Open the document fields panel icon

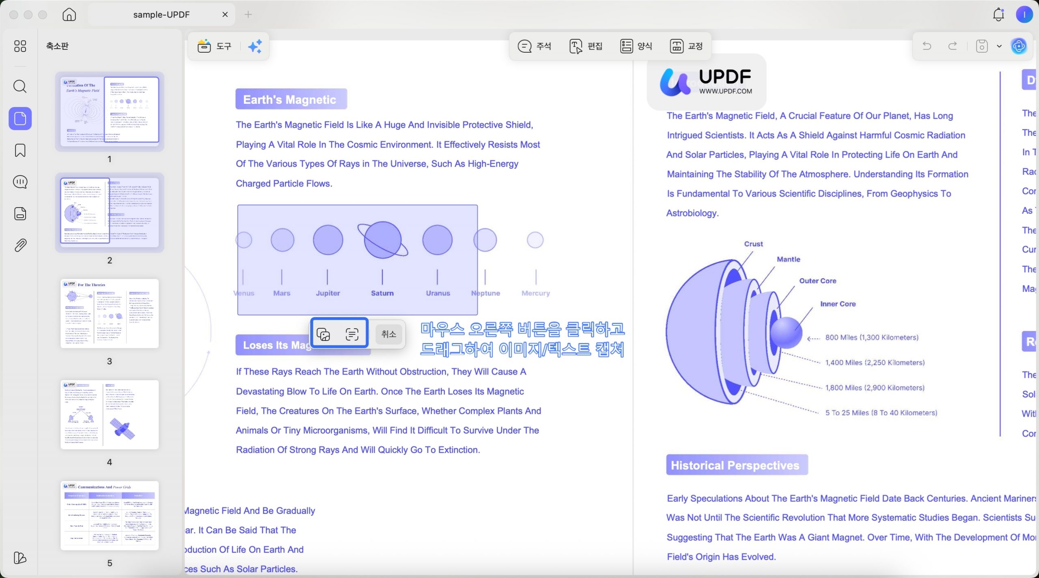pos(20,214)
